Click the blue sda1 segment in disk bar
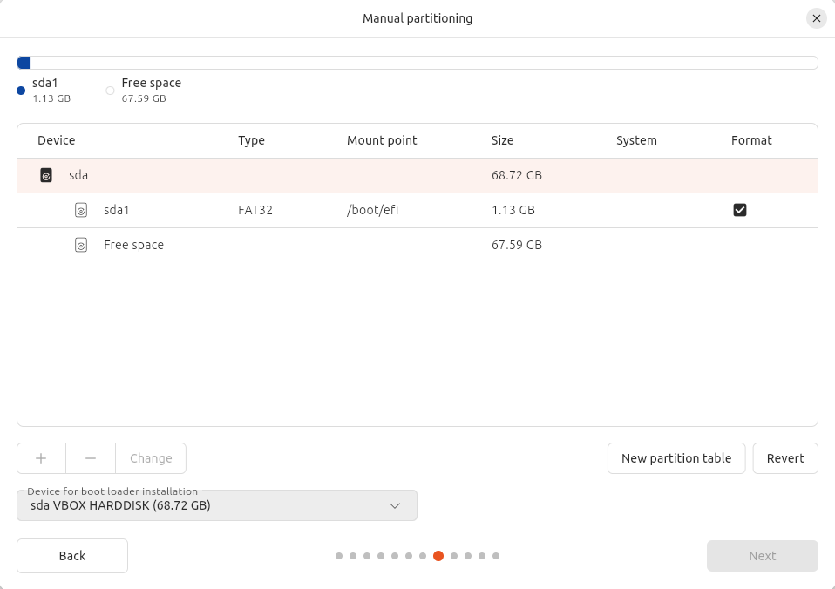835x589 pixels. click(24, 63)
